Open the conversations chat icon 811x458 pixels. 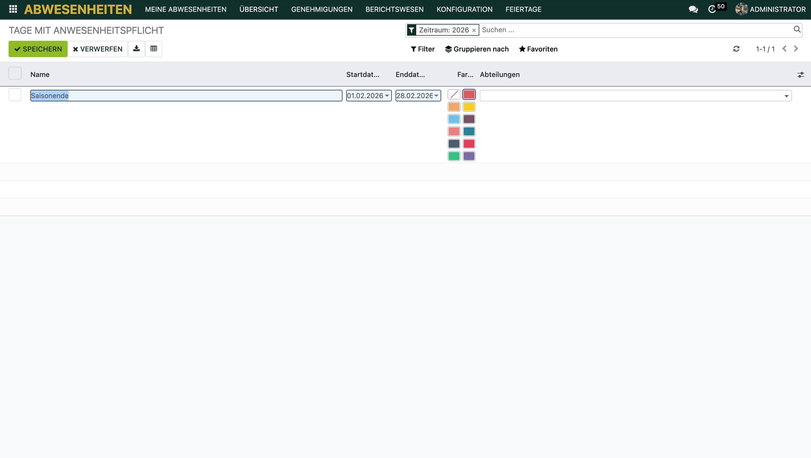click(x=693, y=9)
